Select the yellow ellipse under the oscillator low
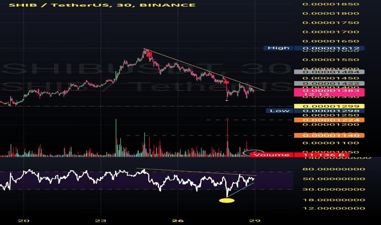Image resolution: width=381 pixels, height=225 pixels. (x=227, y=200)
